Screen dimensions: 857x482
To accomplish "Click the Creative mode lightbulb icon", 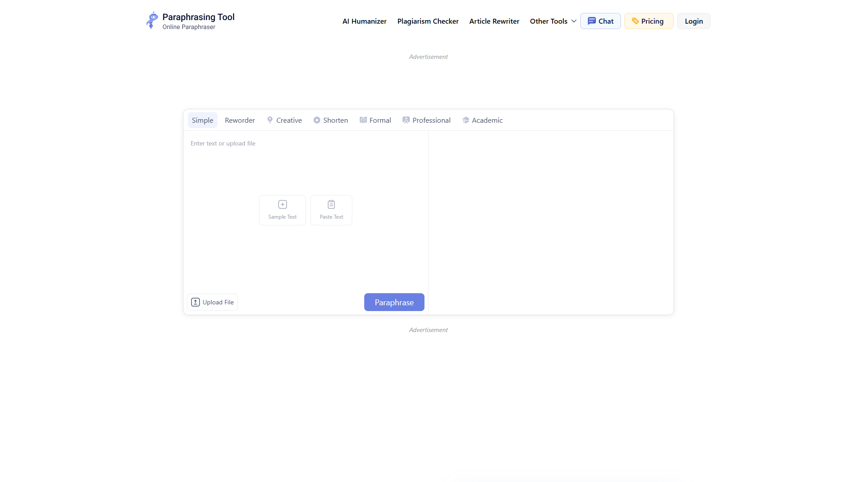I will coord(270,120).
